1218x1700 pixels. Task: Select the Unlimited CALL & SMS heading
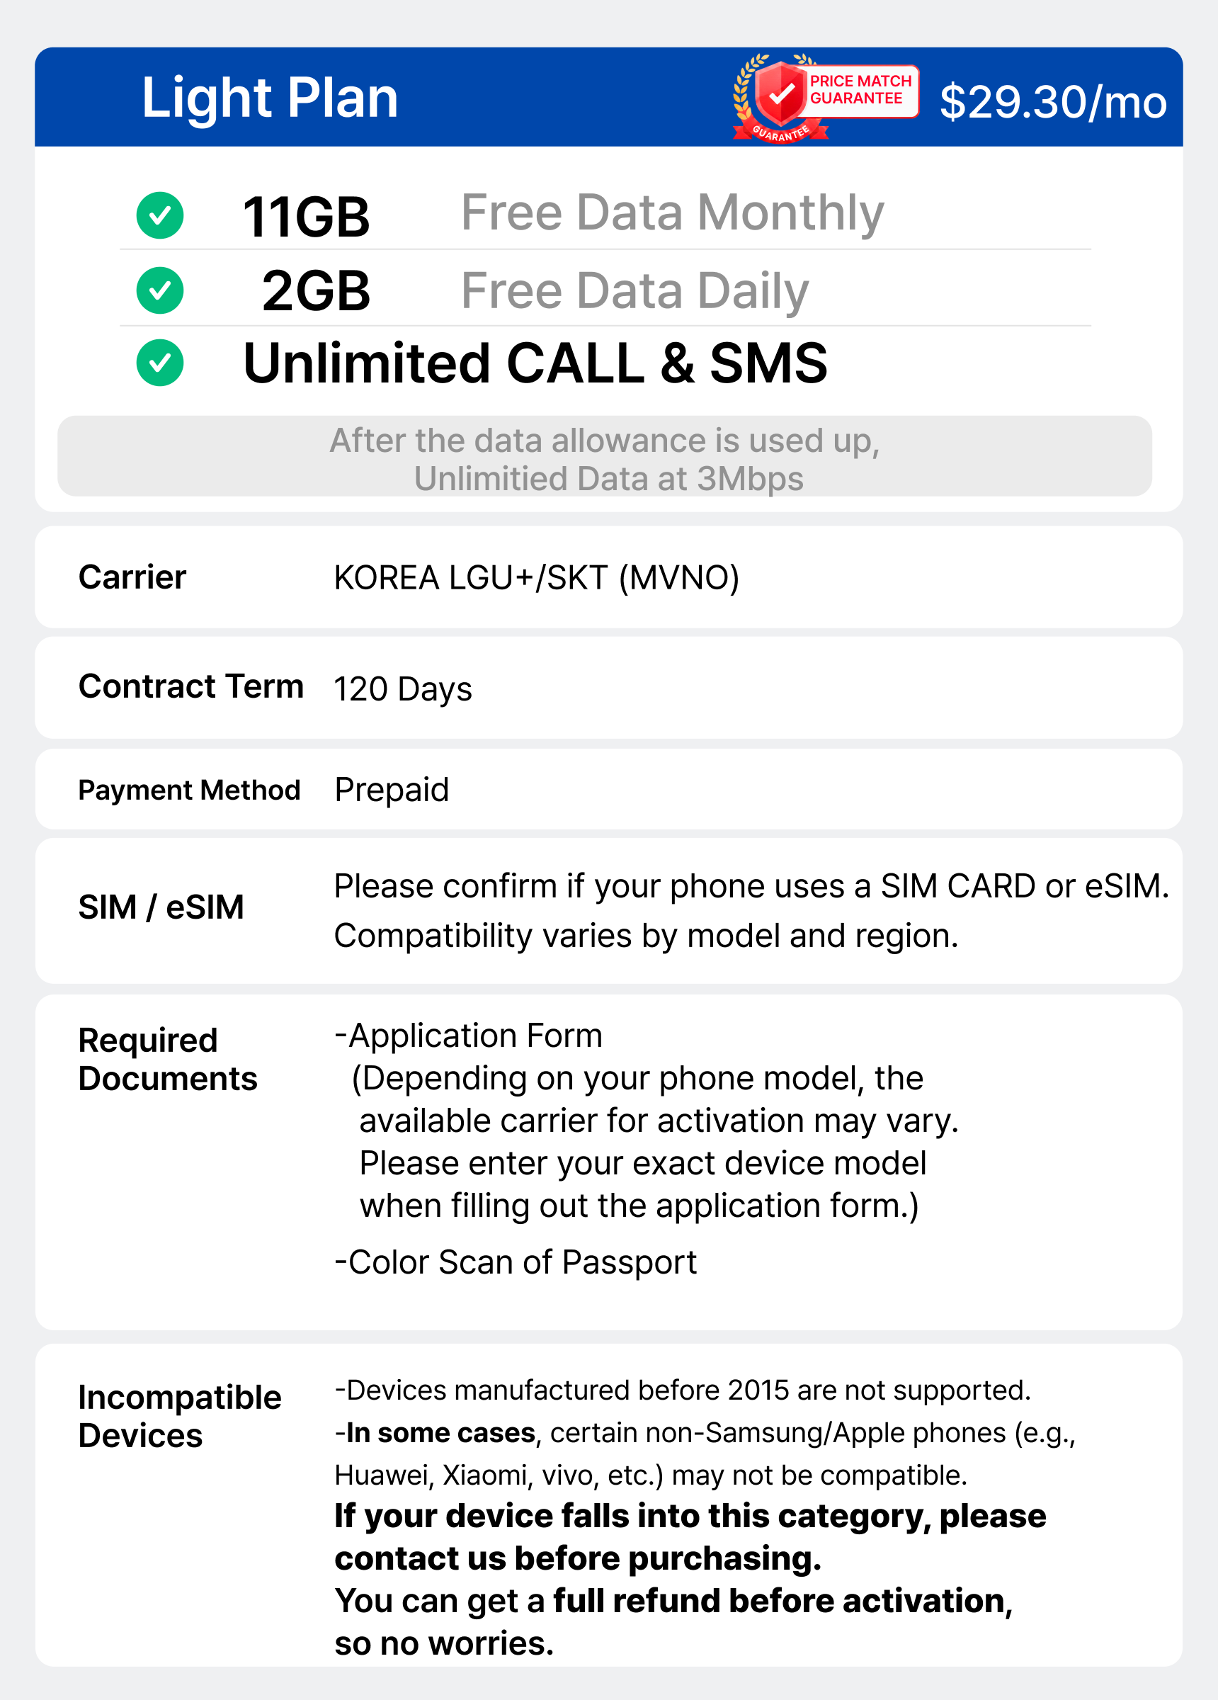(535, 363)
